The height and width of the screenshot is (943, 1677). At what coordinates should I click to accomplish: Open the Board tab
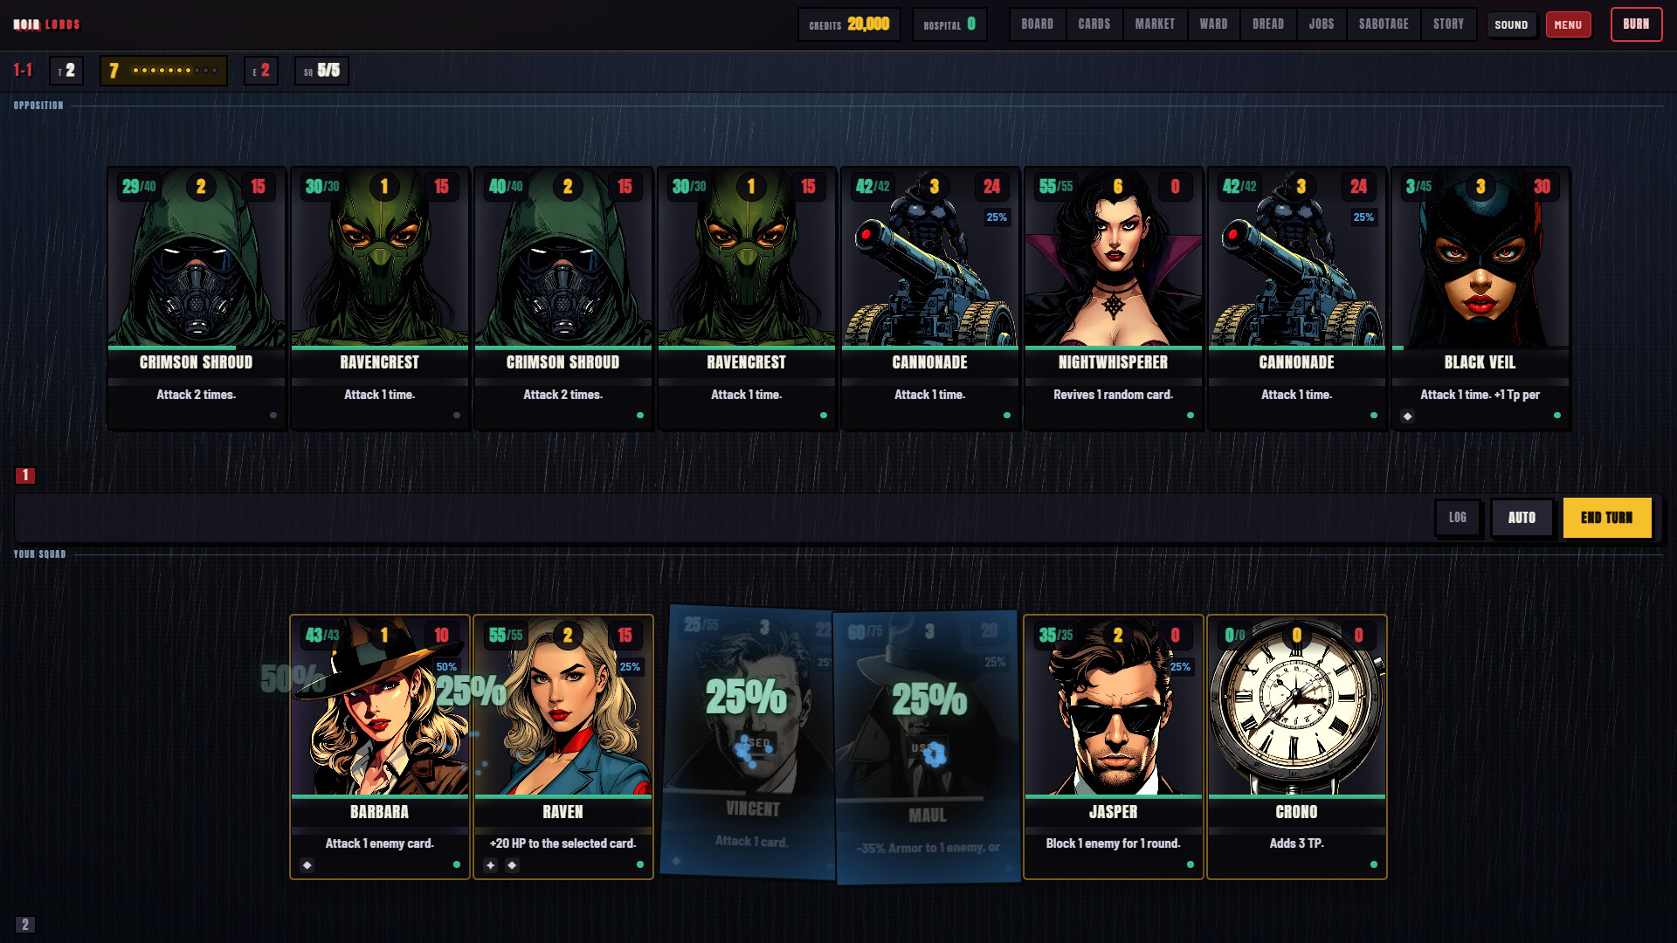click(1037, 24)
